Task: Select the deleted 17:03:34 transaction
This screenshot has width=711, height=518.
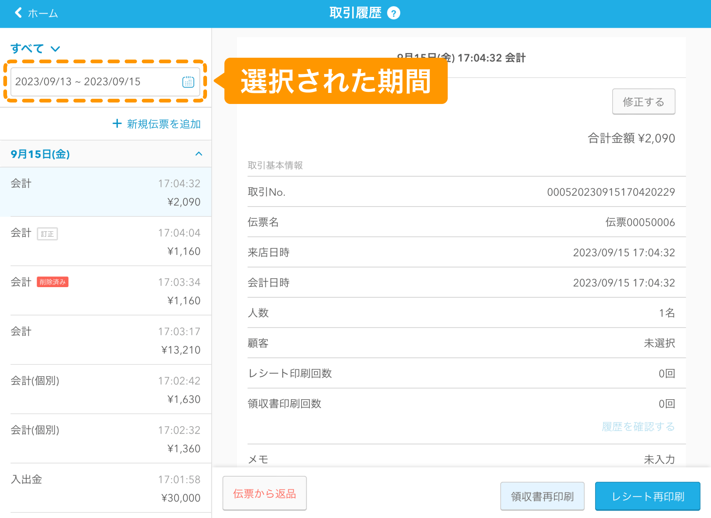Action: pyautogui.click(x=106, y=291)
